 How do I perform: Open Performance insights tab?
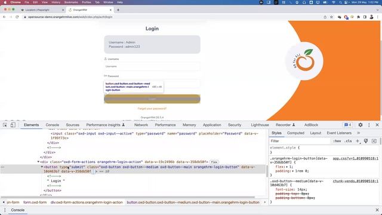[106, 125]
